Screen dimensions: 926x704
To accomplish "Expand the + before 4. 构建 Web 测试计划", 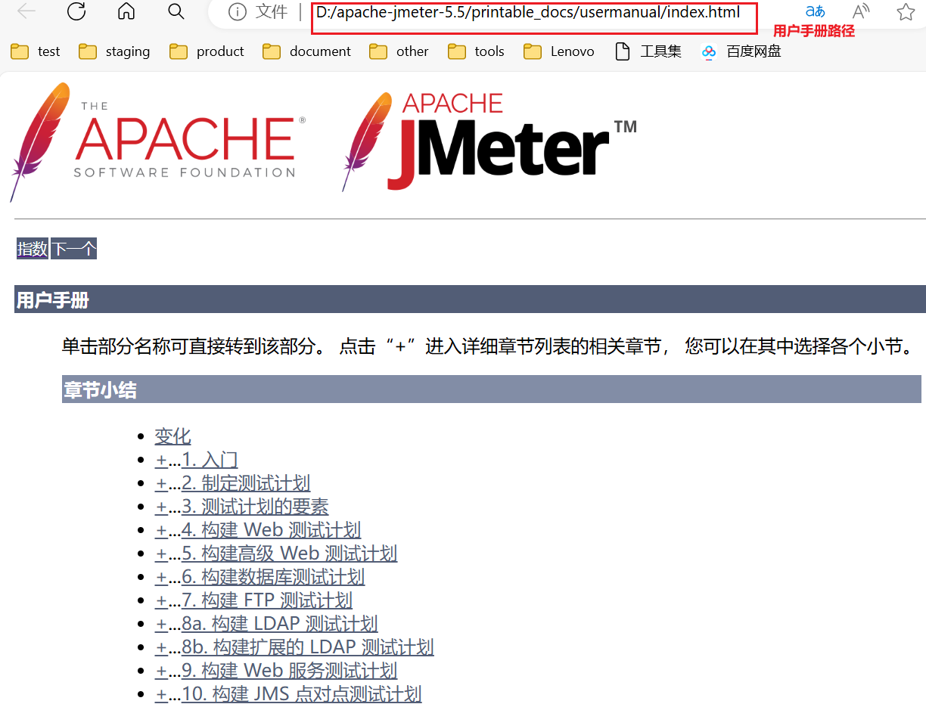I will point(161,530).
